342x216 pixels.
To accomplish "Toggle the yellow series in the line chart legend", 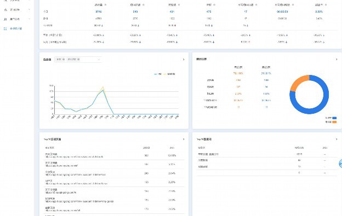I will coord(169,74).
